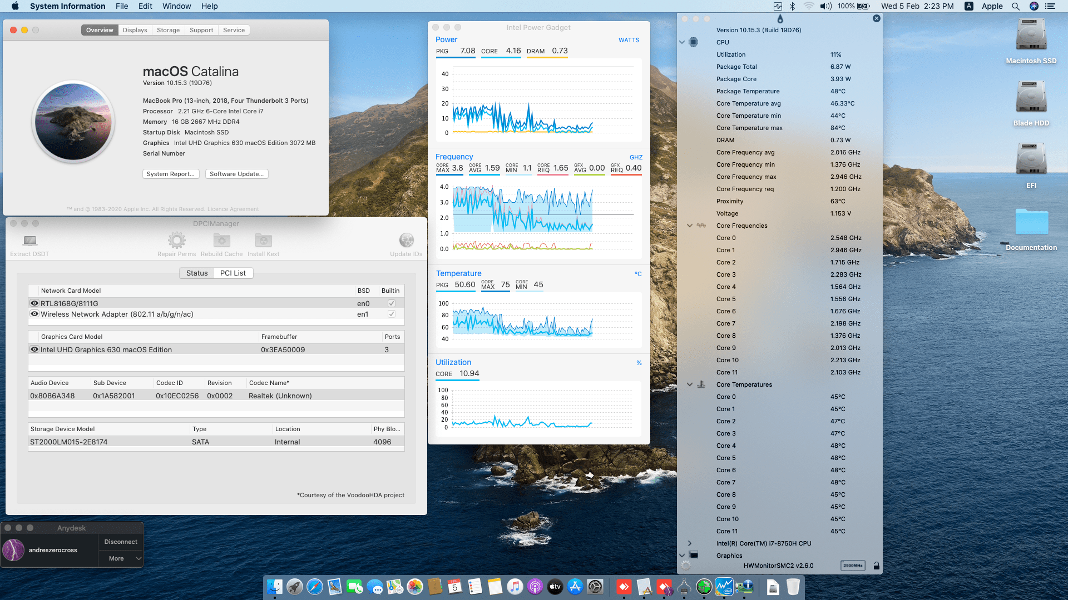Image resolution: width=1068 pixels, height=600 pixels.
Task: Click the System Report button
Action: (x=170, y=174)
